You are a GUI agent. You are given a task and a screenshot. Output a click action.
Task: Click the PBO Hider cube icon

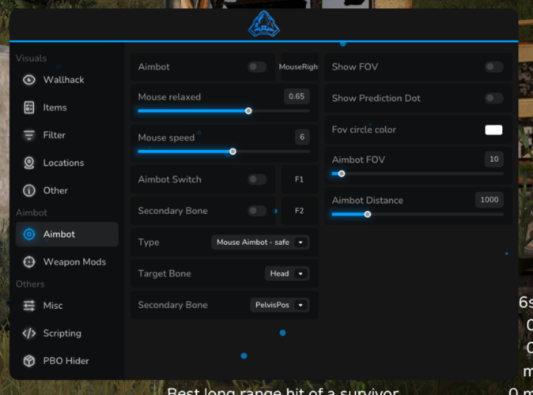[29, 361]
